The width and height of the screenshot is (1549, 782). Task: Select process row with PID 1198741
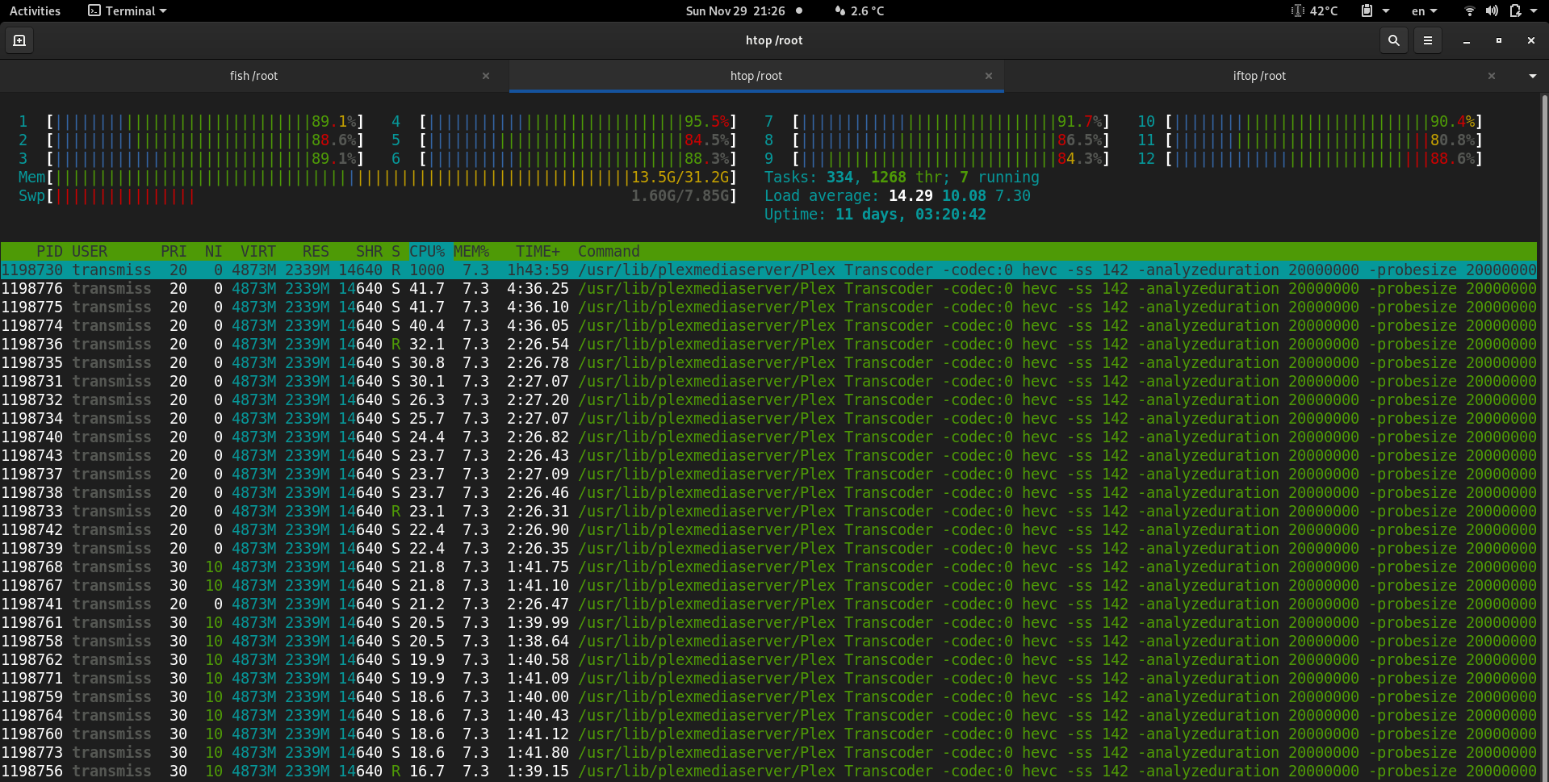pyautogui.click(x=768, y=604)
